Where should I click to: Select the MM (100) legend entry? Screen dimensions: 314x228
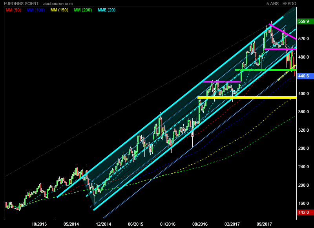pyautogui.click(x=36, y=10)
